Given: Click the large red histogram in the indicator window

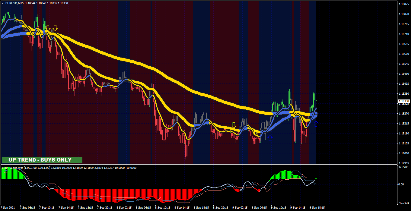Looking at the screenshot, I should pyautogui.click(x=127, y=195).
